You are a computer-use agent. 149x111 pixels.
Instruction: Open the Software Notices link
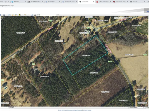click(x=87, y=110)
